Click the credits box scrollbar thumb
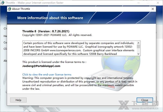 point(139,46)
